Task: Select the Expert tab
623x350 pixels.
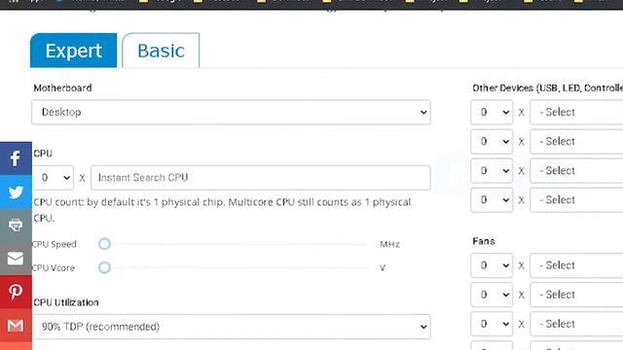Action: tap(74, 51)
